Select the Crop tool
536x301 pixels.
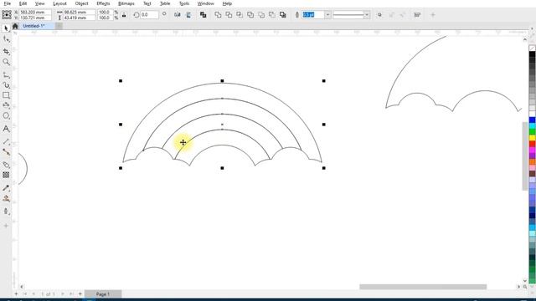tap(6, 51)
